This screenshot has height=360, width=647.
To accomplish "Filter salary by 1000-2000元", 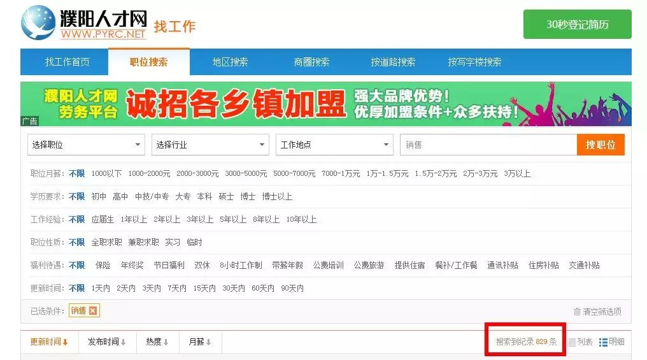I will 149,174.
